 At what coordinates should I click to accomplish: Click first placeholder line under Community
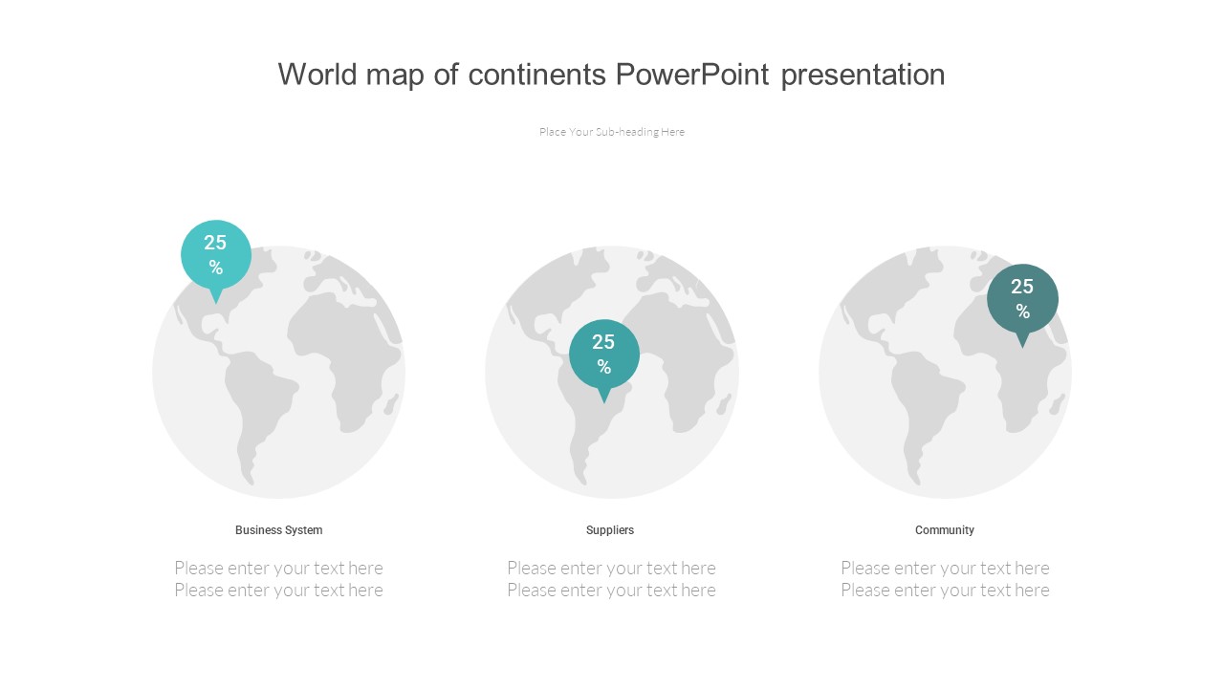[x=945, y=568]
